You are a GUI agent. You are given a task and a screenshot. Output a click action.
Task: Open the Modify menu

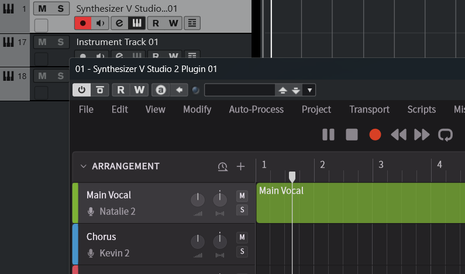click(x=197, y=109)
